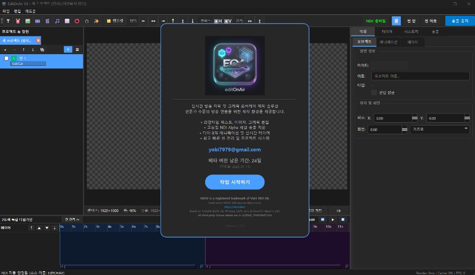475x275 pixels.
Task: Move layer up one step in timeline
Action: (x=39, y=228)
